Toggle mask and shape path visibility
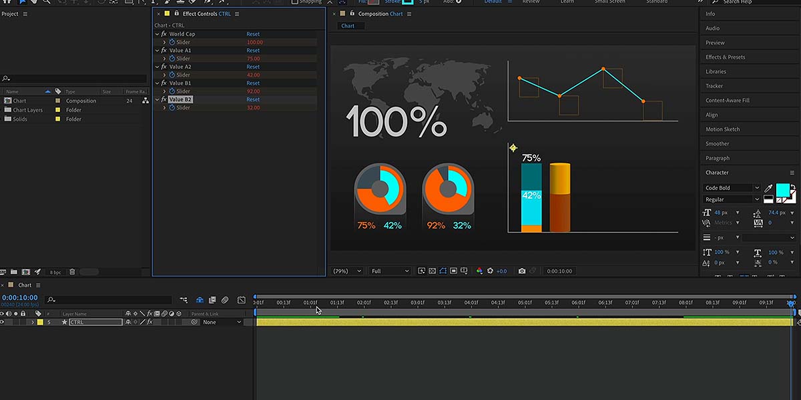 tap(443, 271)
